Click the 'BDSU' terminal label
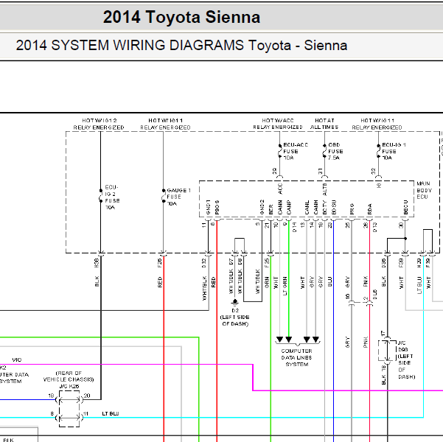The height and width of the screenshot is (442, 443). point(334,208)
